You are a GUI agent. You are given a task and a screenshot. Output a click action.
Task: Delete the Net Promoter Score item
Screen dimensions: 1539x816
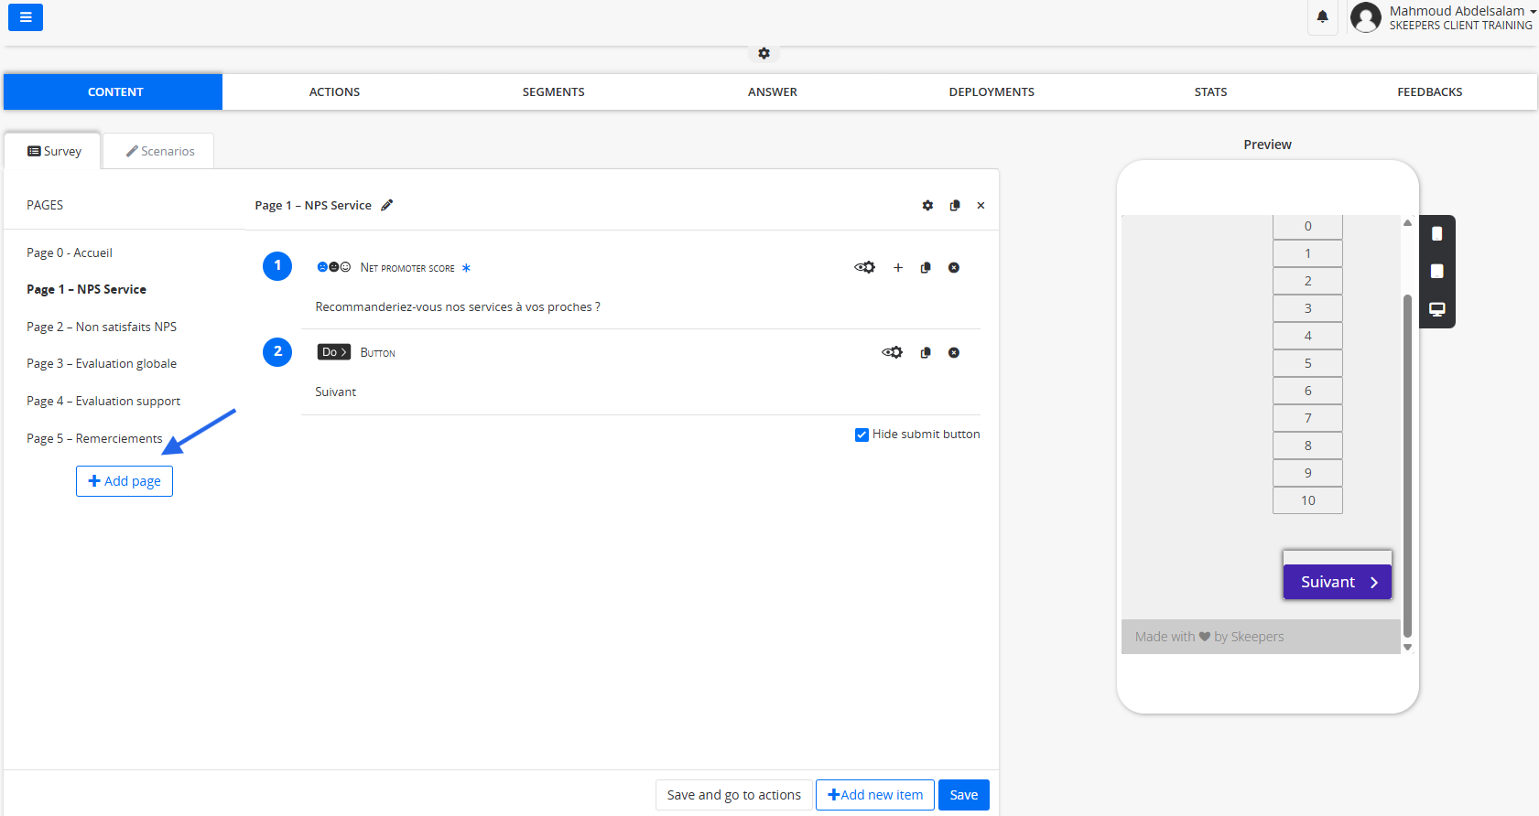pyautogui.click(x=953, y=268)
